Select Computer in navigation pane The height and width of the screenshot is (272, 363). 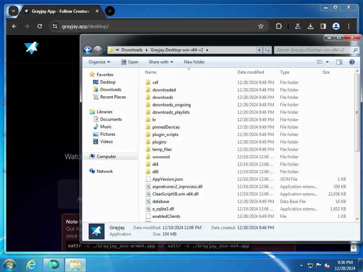tap(106, 156)
